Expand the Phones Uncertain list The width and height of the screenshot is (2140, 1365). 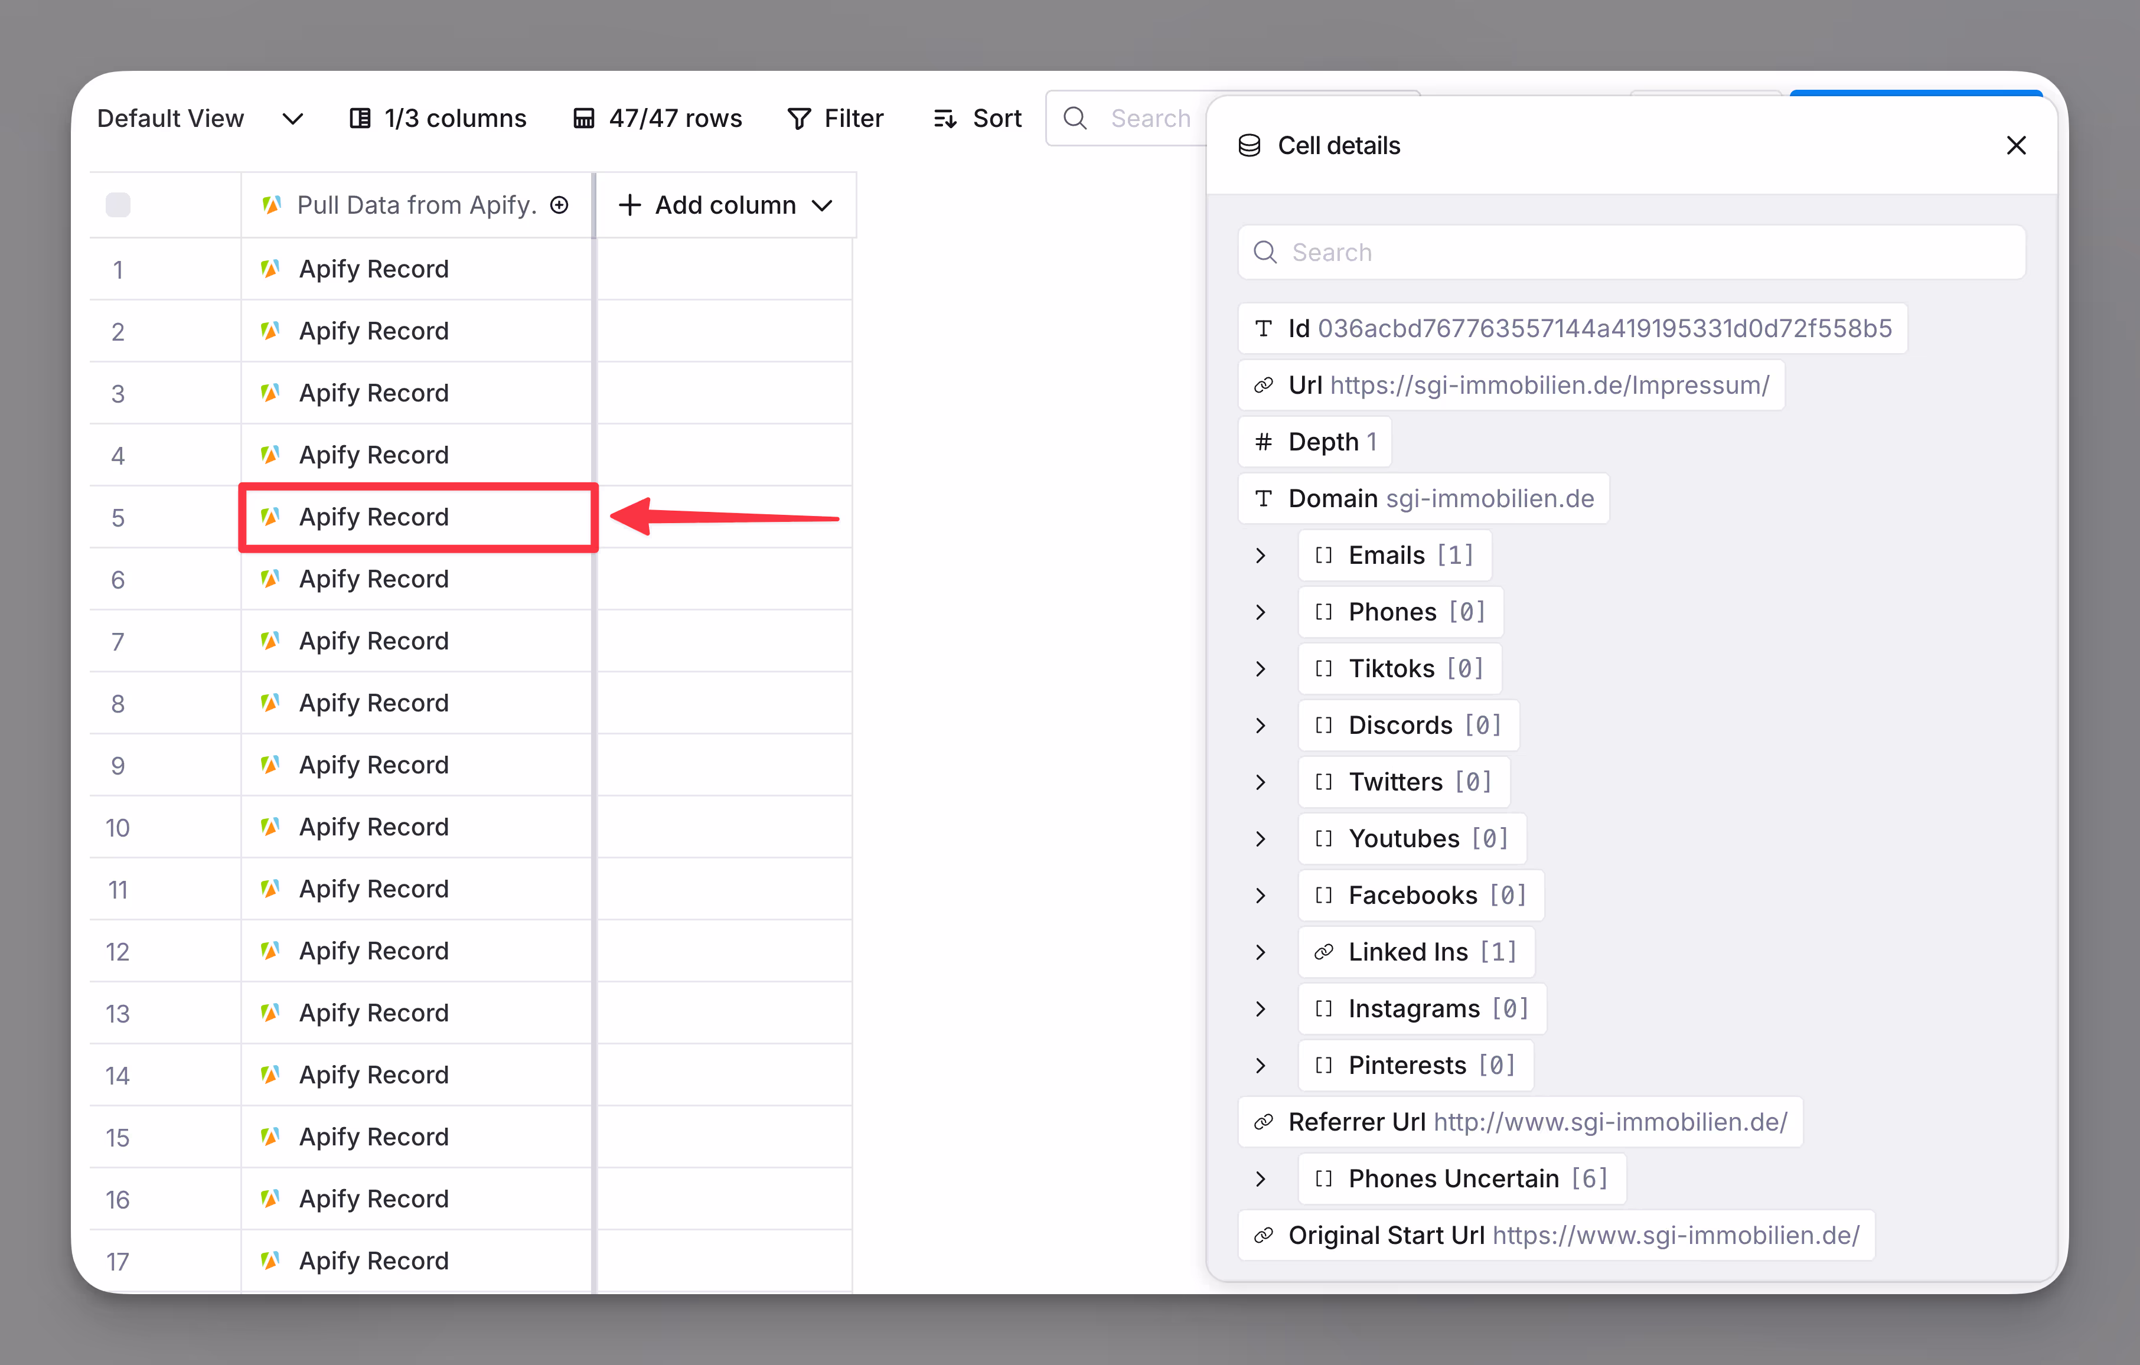(x=1260, y=1179)
